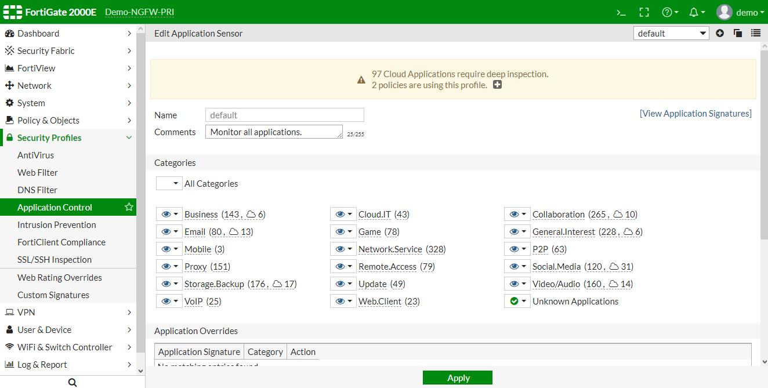Open the help question mark menu
This screenshot has width=768, height=388.
click(x=670, y=12)
